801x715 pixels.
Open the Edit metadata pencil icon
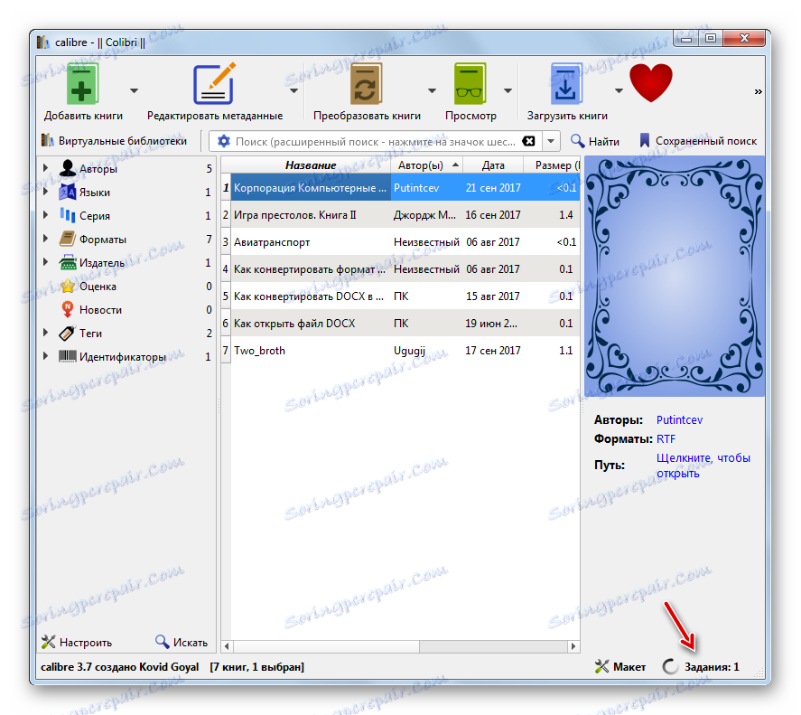pos(215,84)
